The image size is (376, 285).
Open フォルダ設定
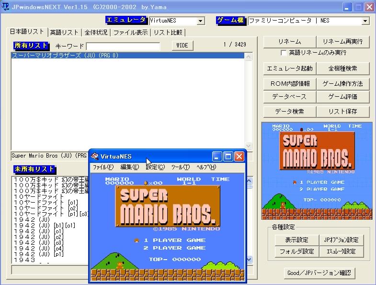(297, 251)
